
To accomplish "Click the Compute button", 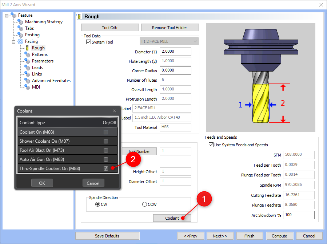I will [280, 236].
